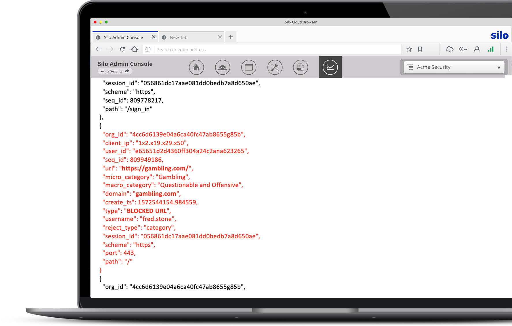Open the user profile icon
Screen dimensions: 512x326
(477, 49)
